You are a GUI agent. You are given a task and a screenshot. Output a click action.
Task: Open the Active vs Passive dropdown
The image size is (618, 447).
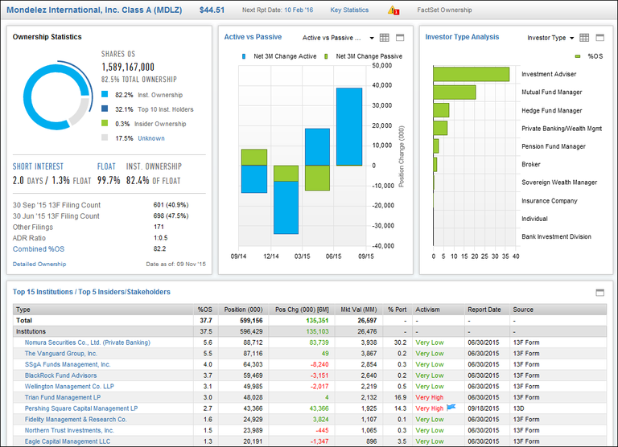pos(338,38)
